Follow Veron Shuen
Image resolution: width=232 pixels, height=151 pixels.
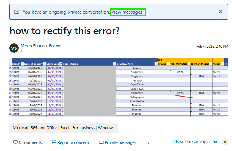[55, 46]
